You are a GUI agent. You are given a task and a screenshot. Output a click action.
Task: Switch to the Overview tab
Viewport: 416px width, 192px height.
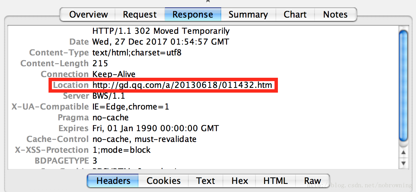89,15
